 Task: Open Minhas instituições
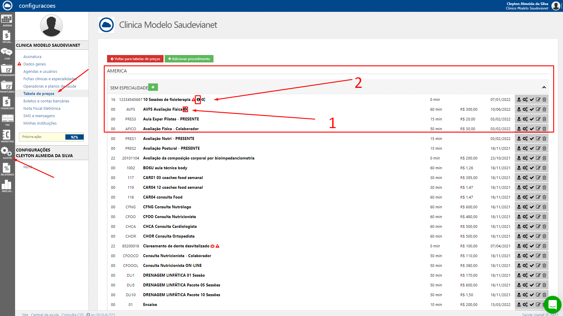[x=40, y=123]
